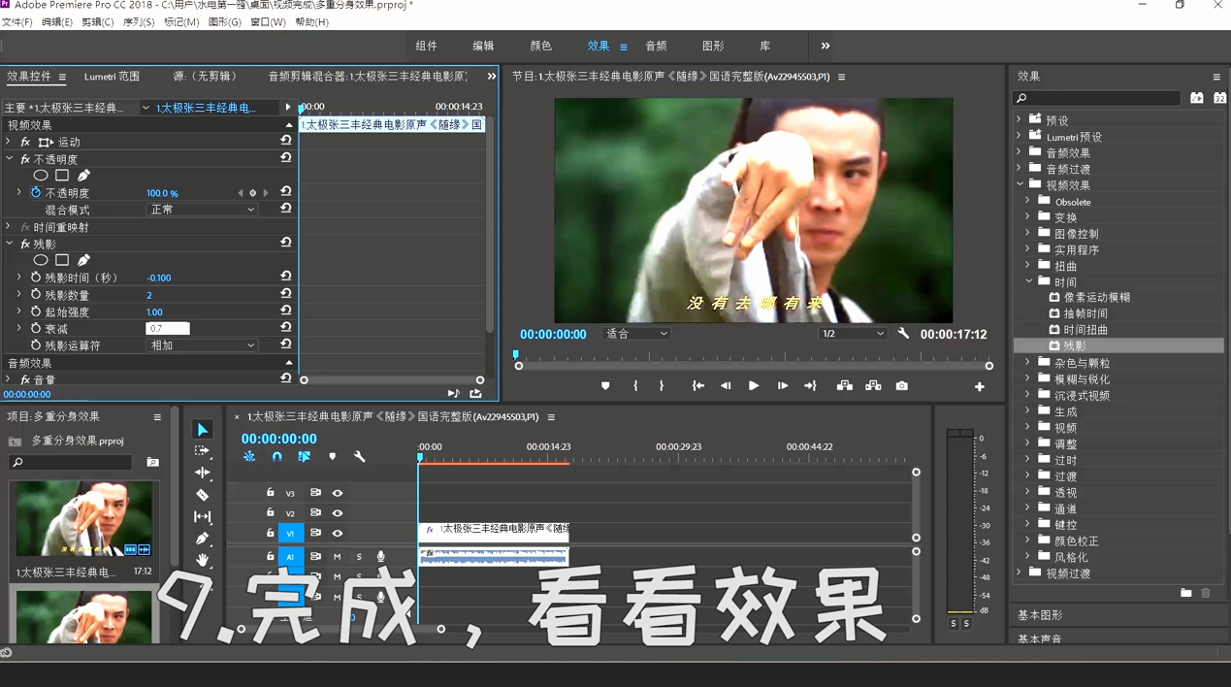Open the 混合模式 blend mode dropdown
Image resolution: width=1231 pixels, height=687 pixels.
202,210
